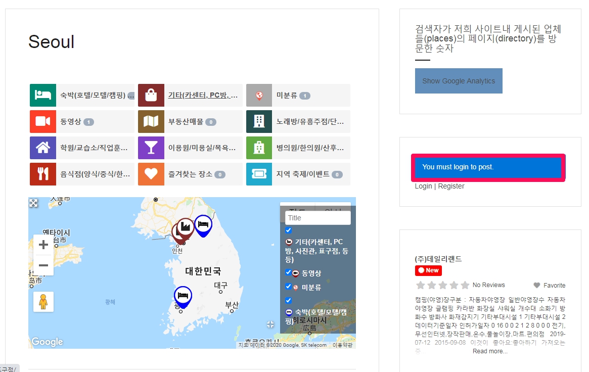Click the heart icon next to Favorite
Screen dimensions: 589x372
pyautogui.click(x=537, y=285)
